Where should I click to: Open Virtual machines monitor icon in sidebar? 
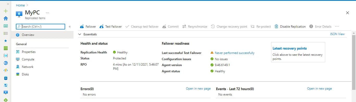pyautogui.click(x=6, y=92)
